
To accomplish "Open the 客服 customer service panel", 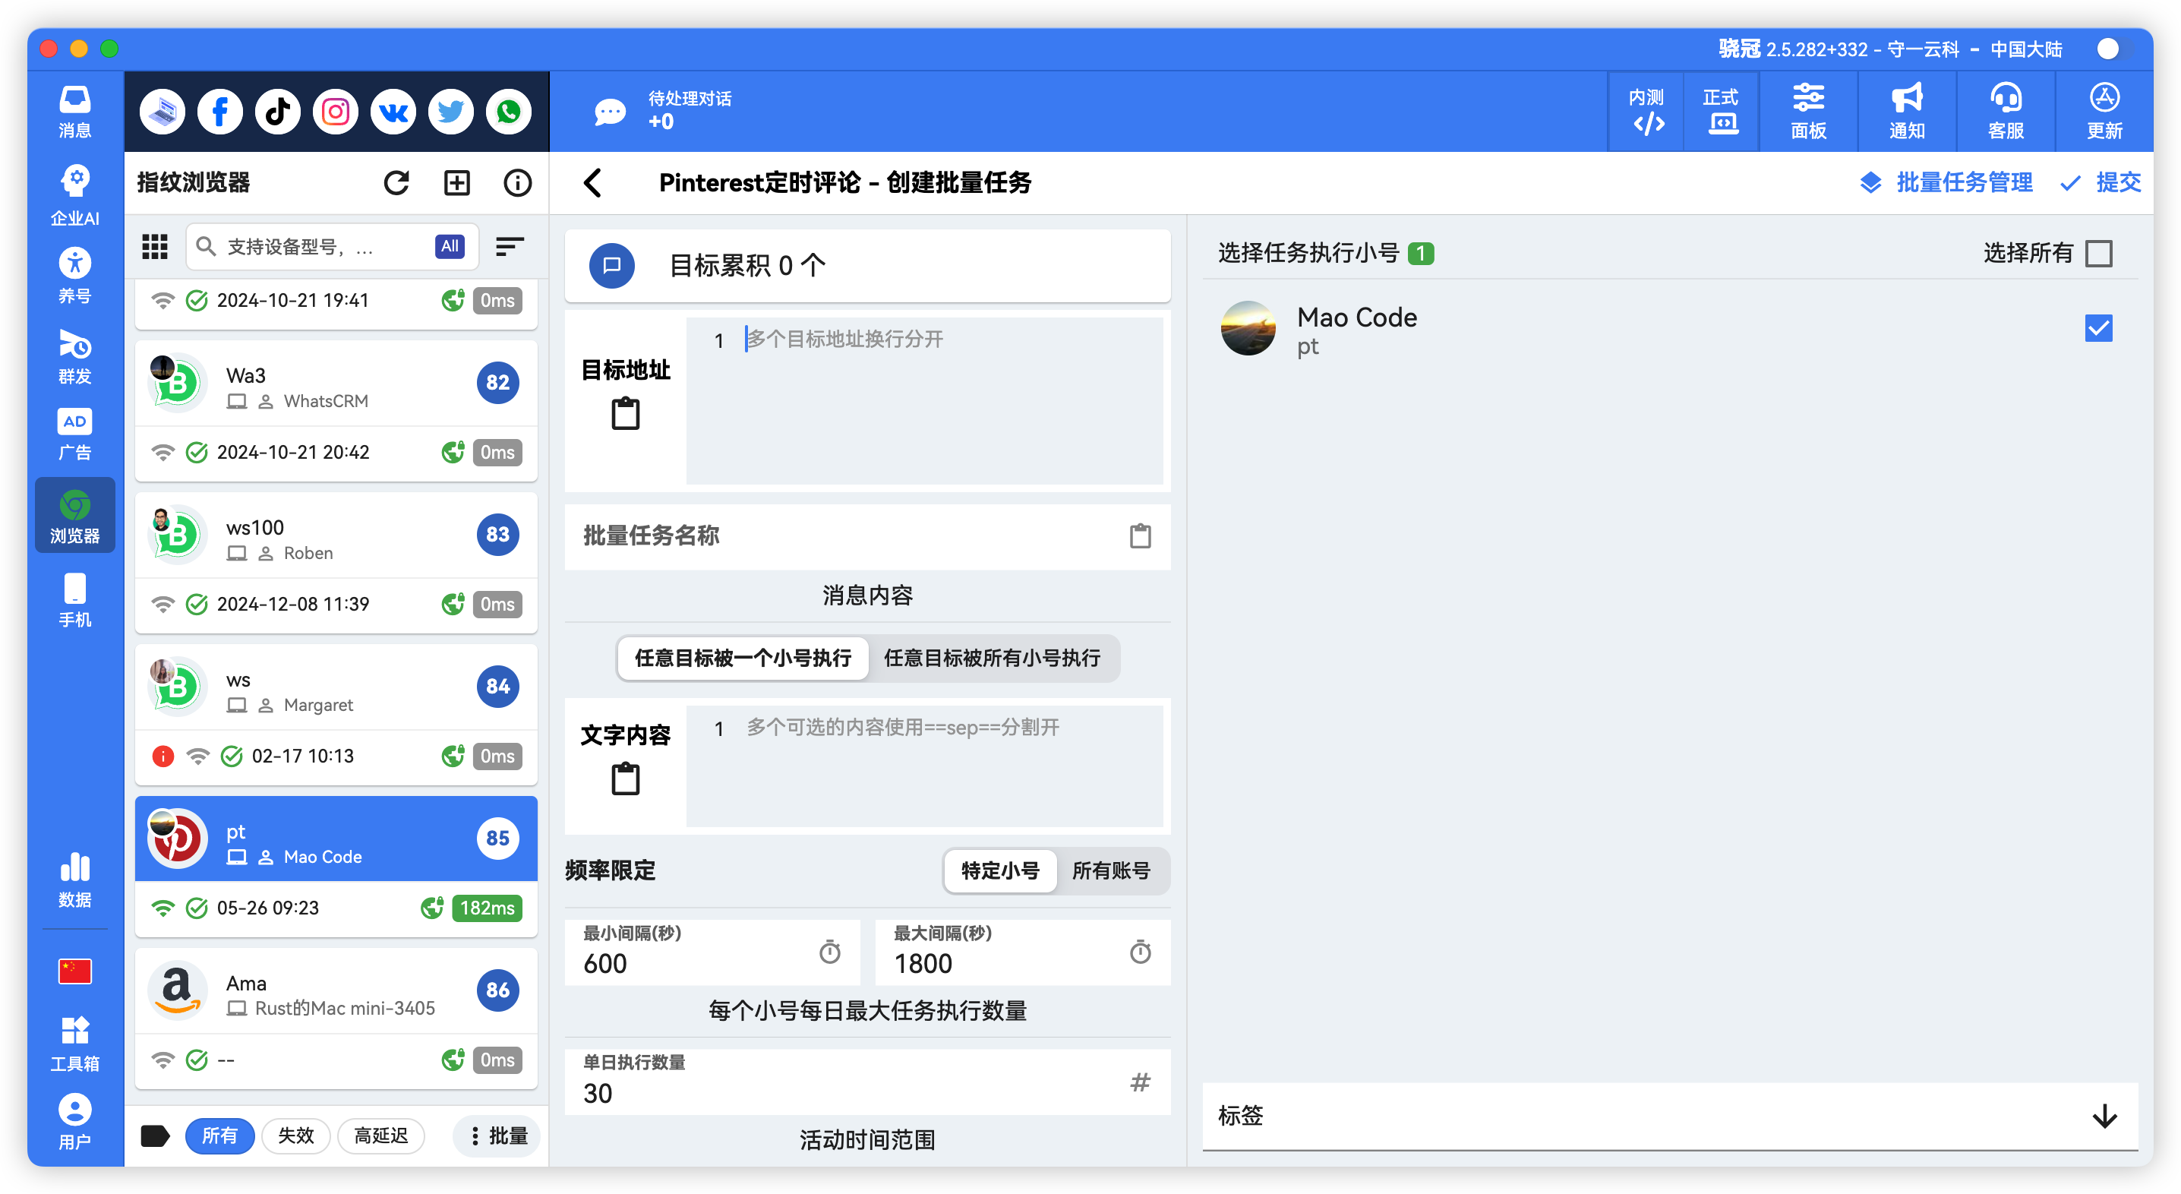I will pos(2004,111).
